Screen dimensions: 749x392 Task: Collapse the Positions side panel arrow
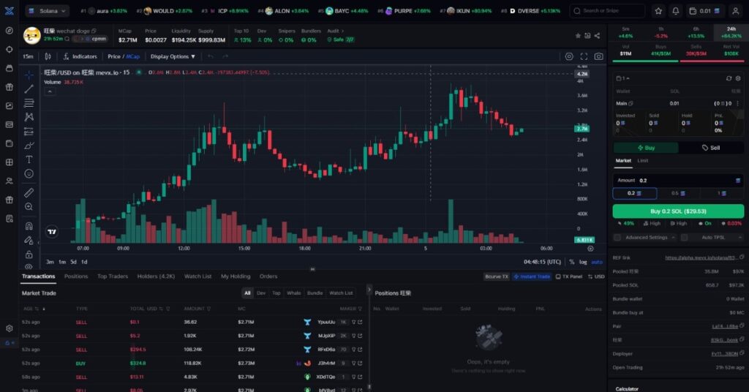[369, 290]
